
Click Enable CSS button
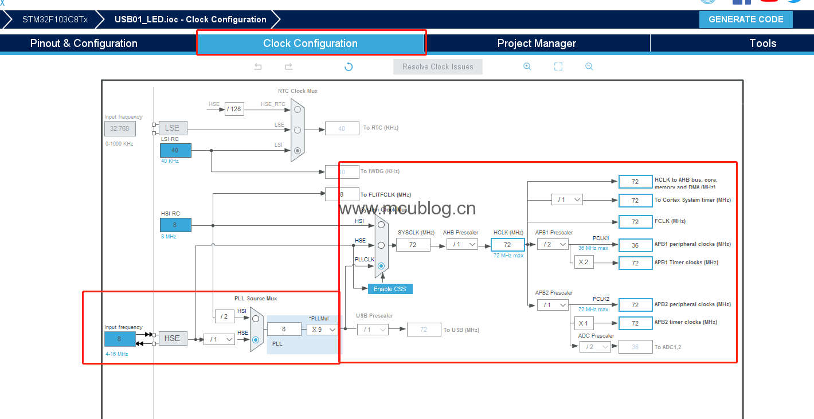(390, 289)
